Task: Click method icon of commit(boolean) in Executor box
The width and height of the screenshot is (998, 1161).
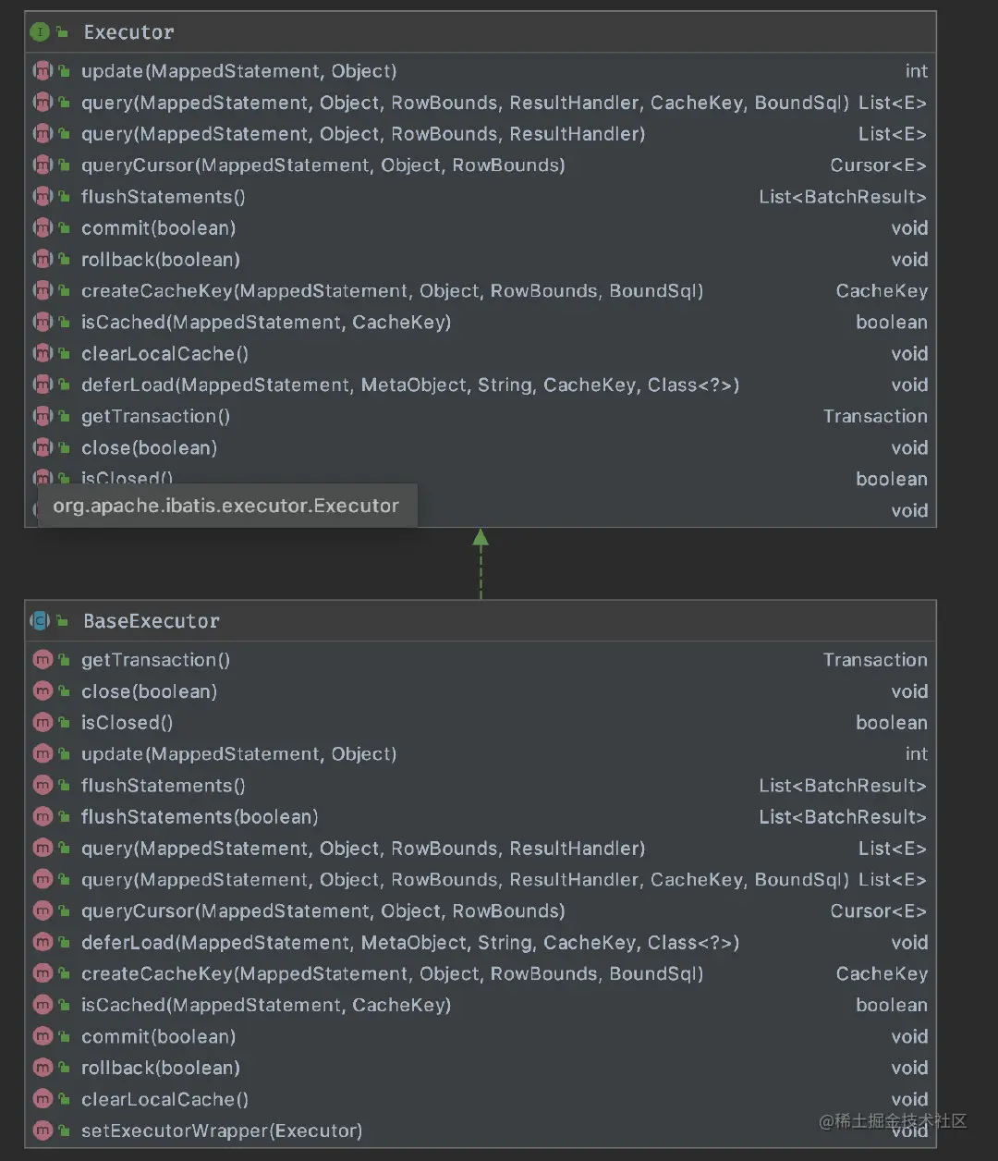Action: [x=43, y=228]
